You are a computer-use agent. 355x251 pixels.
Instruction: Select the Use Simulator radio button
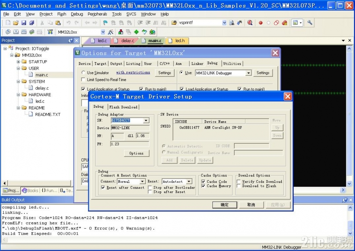83,73
